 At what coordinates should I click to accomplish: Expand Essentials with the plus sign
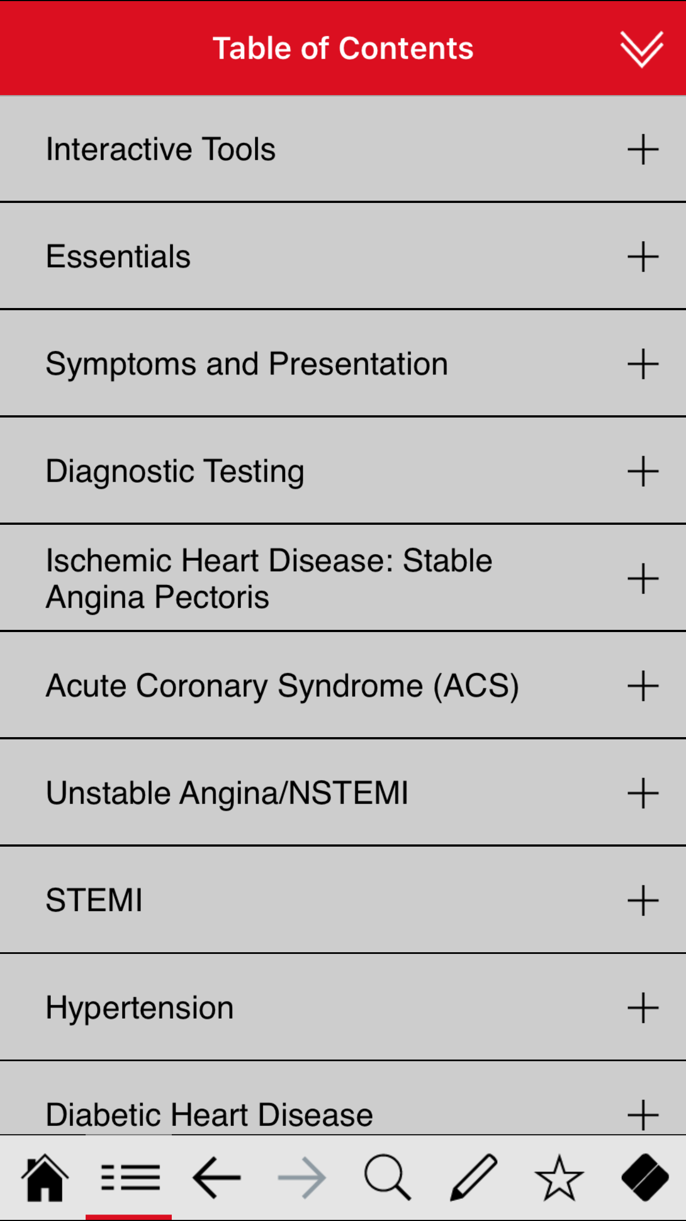pyautogui.click(x=643, y=257)
